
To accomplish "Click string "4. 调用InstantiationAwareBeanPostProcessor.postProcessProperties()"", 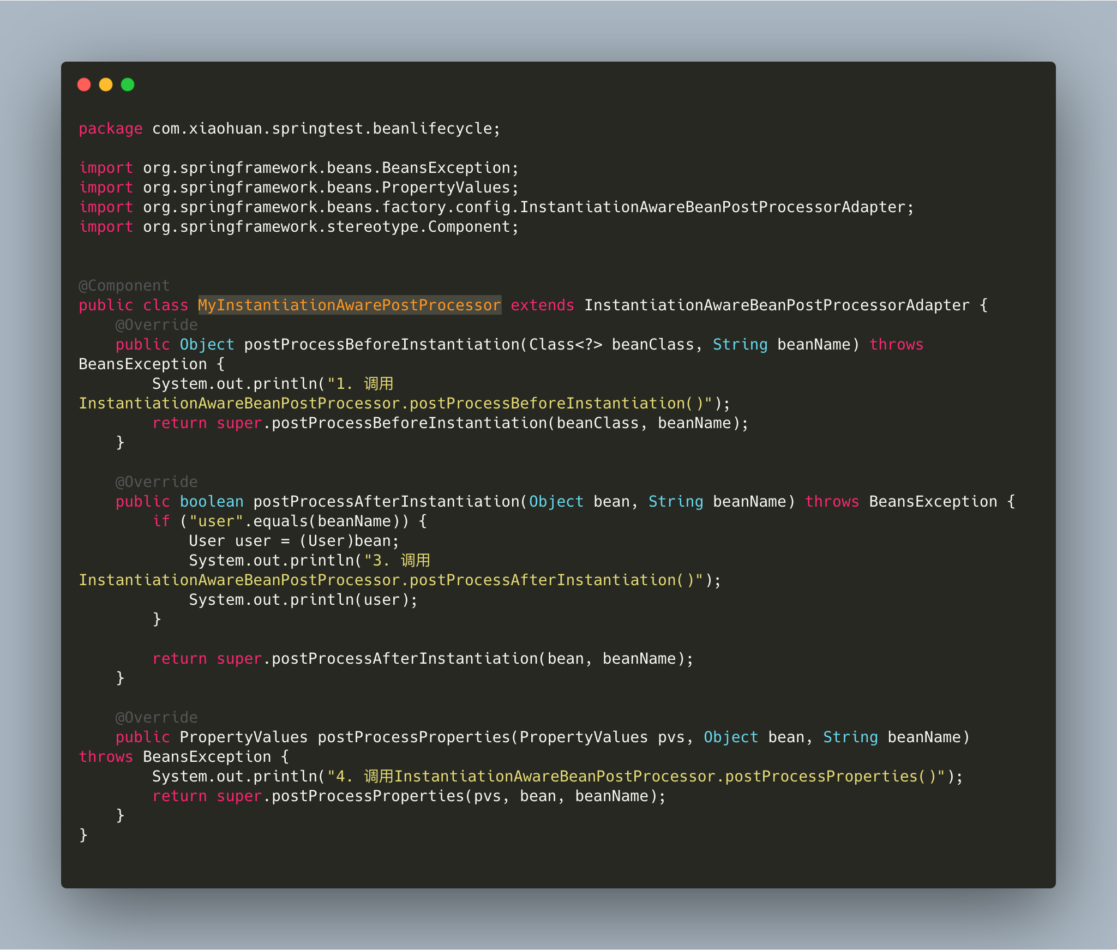I will (636, 777).
